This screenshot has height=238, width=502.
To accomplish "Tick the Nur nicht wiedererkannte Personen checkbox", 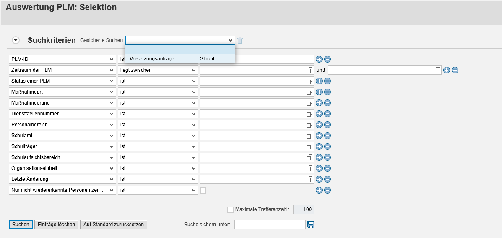I will 203,190.
